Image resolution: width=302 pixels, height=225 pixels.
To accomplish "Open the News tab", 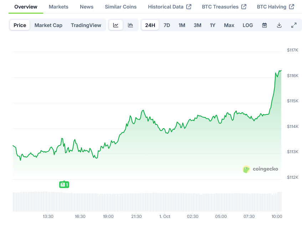I will [87, 7].
